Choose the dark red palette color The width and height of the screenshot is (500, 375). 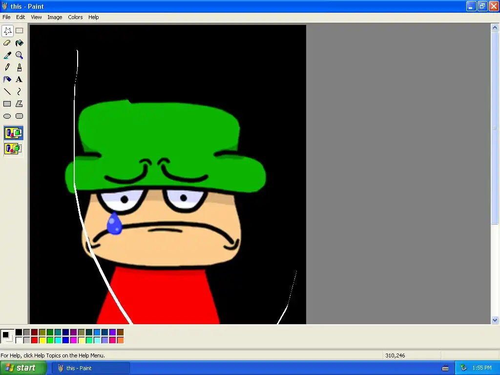[35, 333]
